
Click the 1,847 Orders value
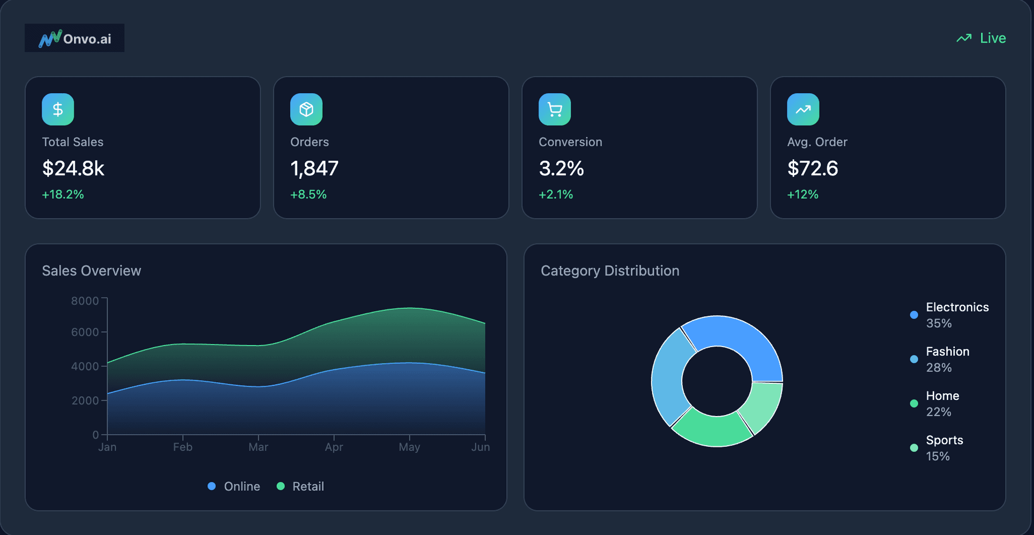(314, 168)
